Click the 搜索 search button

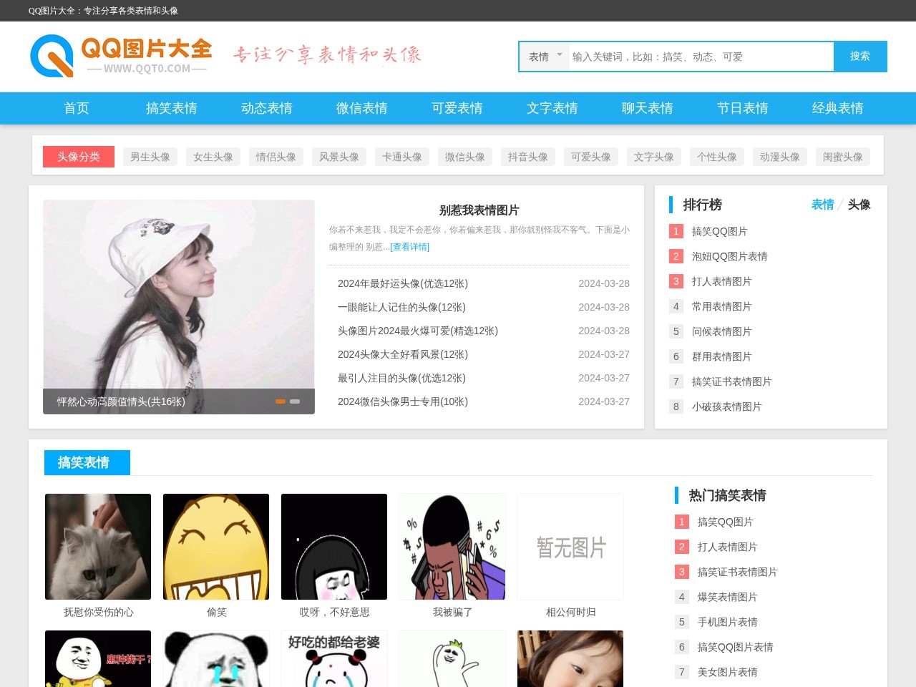(x=859, y=57)
